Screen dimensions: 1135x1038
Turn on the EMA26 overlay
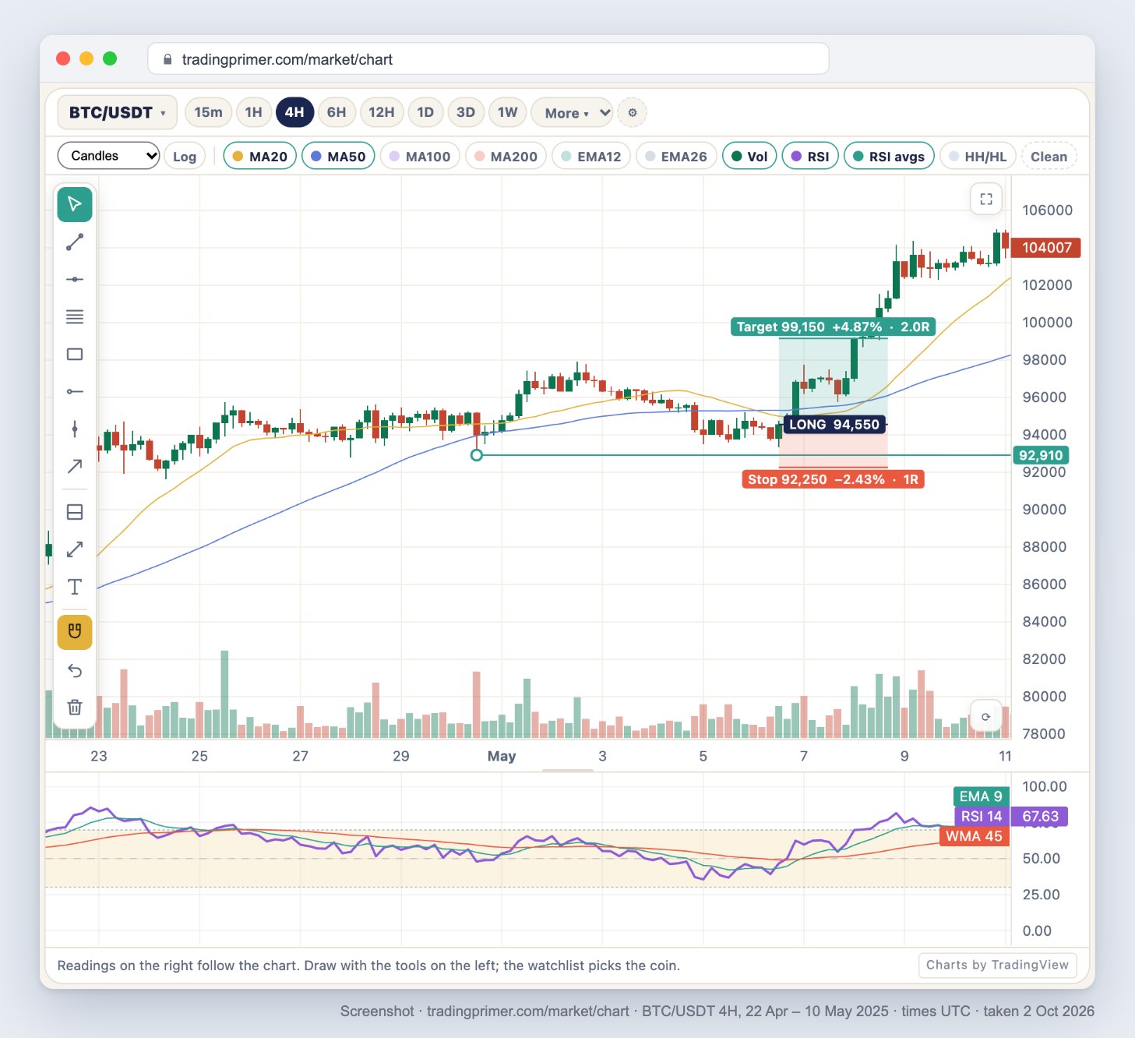click(x=676, y=157)
